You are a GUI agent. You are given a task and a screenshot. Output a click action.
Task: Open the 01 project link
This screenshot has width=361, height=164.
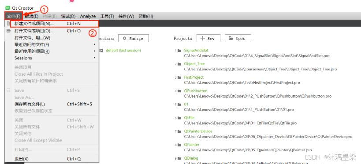pos(186,104)
